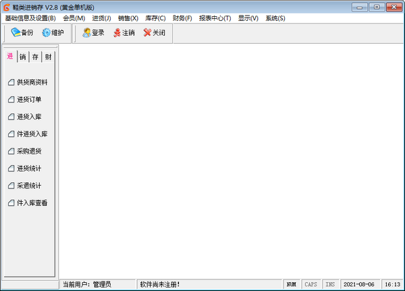The height and width of the screenshot is (291, 405).
Task: Click status text 当前用户: 管理员
Action: [x=87, y=284]
